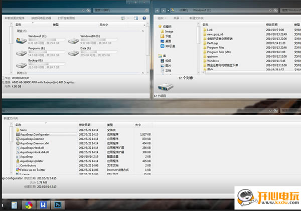301x211 pixels.
Task: Select the AquaSnap.Daemon application icon
Action: [18, 139]
